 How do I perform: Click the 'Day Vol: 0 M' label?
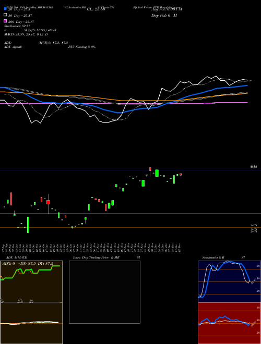coord(164,15)
